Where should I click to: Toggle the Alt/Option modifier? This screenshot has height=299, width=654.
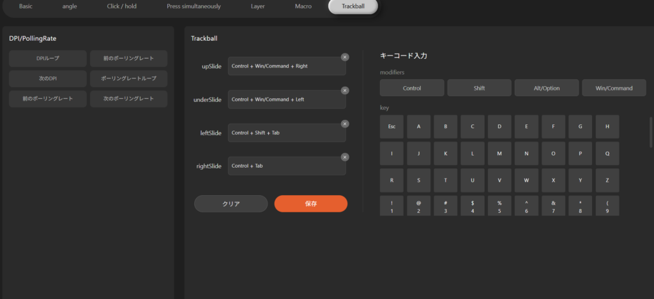(547, 88)
